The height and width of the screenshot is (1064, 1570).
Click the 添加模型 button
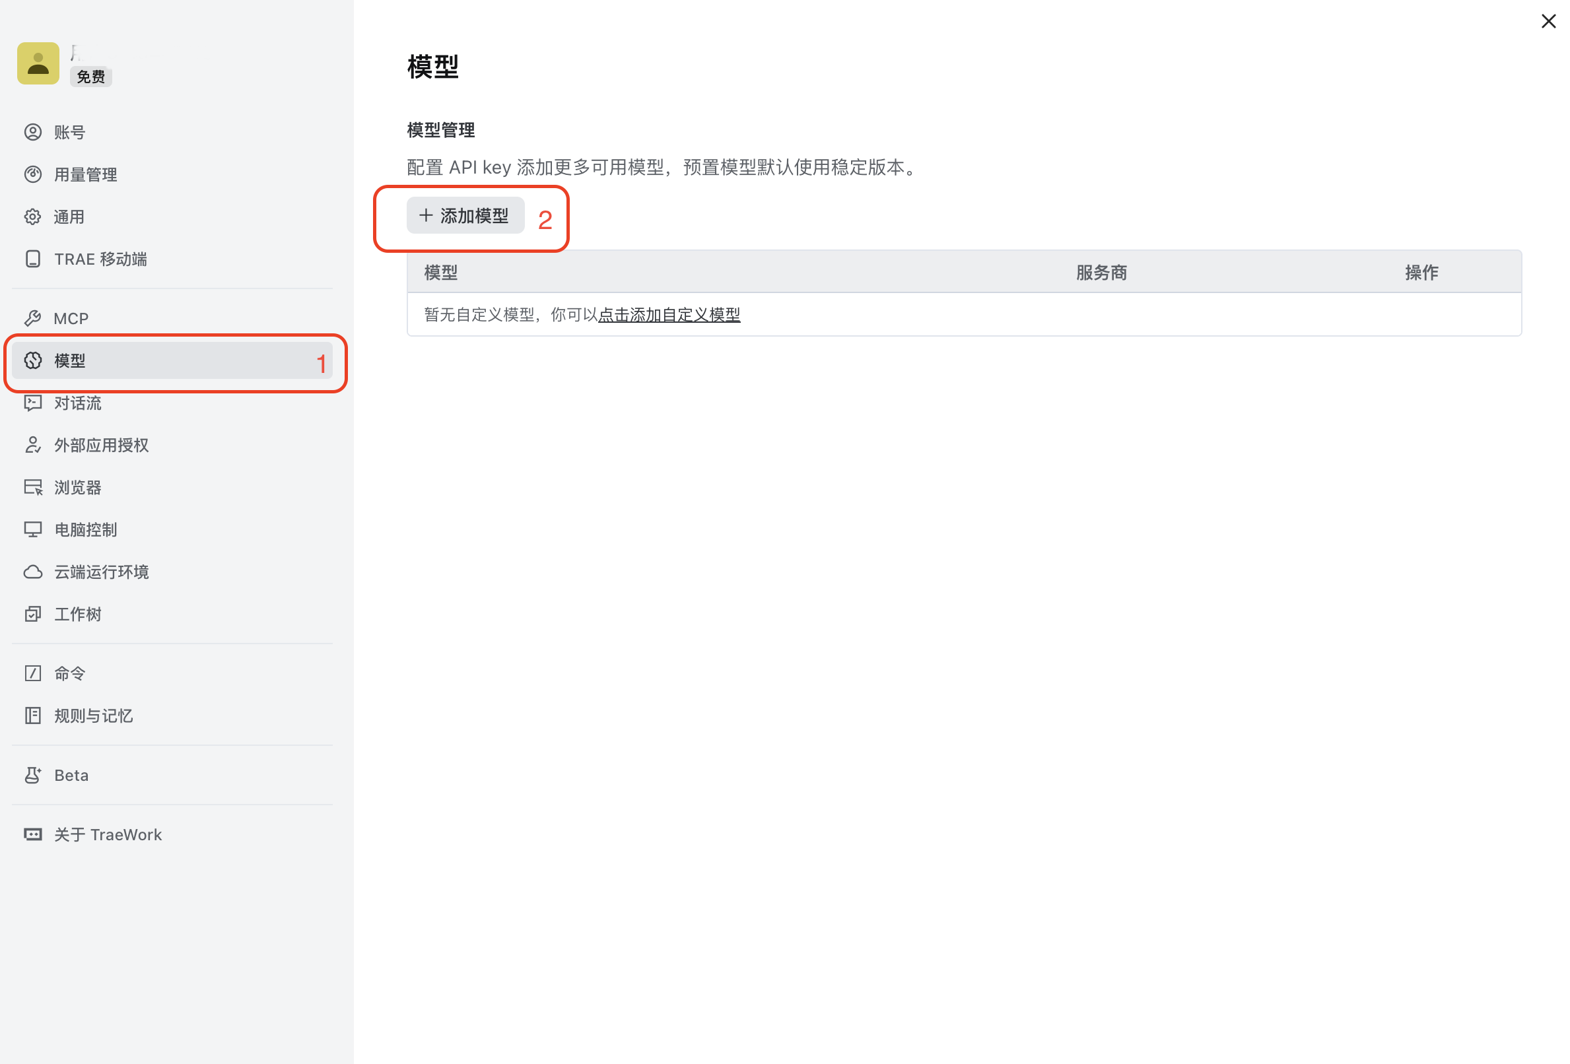click(x=465, y=215)
